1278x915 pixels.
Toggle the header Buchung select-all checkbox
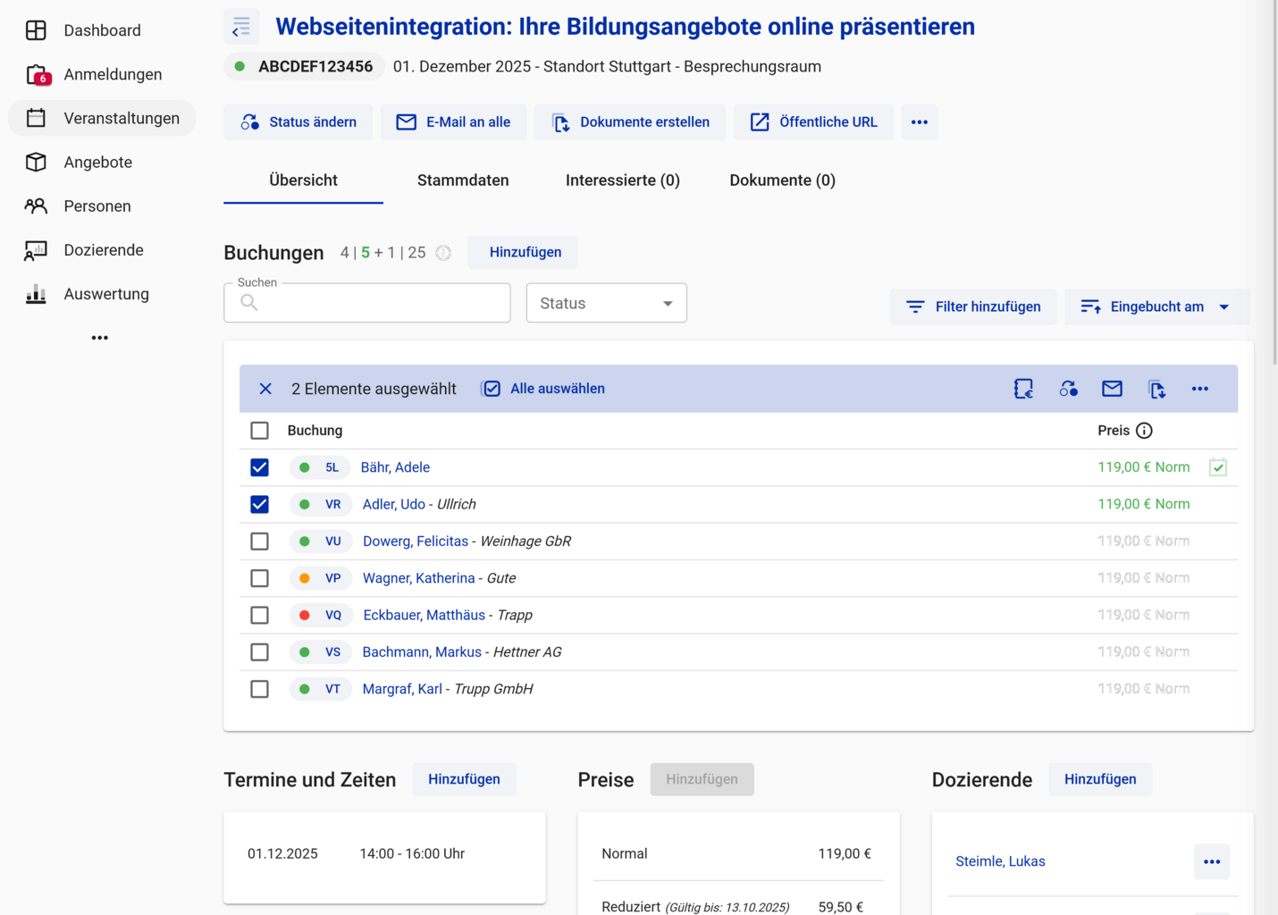[259, 431]
